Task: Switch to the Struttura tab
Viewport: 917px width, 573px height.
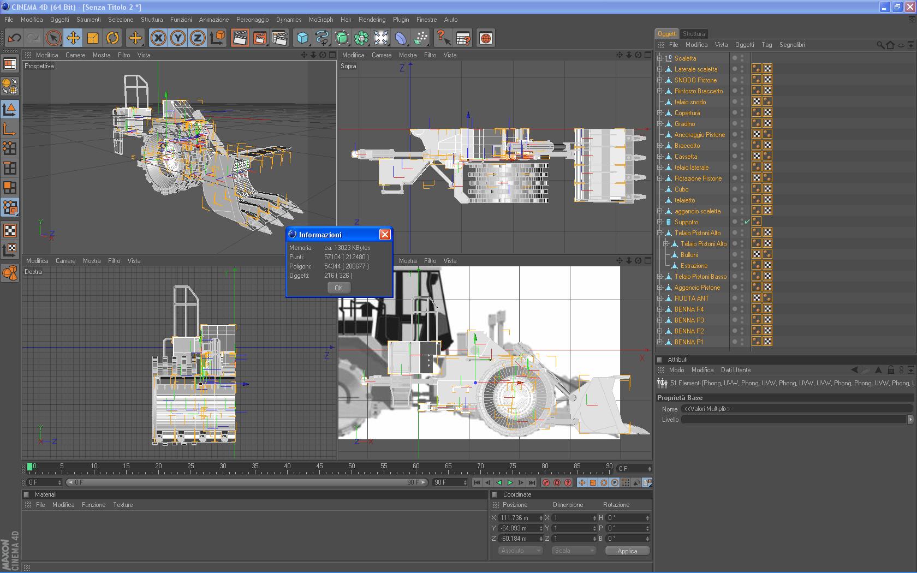Action: pyautogui.click(x=694, y=34)
